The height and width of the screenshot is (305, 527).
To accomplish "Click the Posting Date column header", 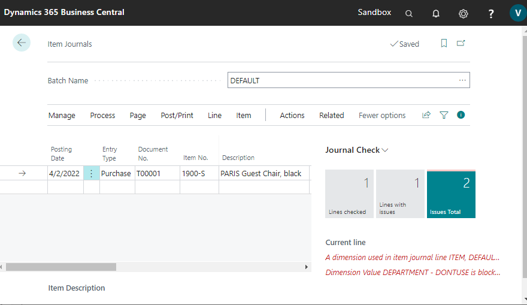I will pyautogui.click(x=62, y=153).
